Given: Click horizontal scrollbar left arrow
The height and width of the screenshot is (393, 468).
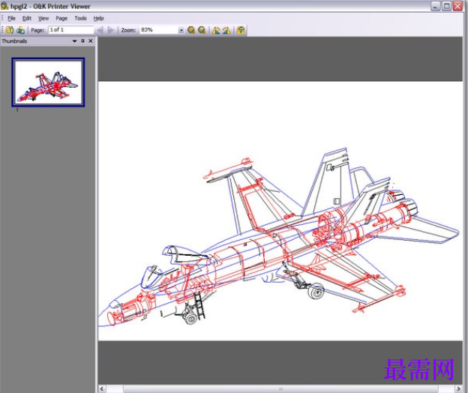Looking at the screenshot, I should point(102,388).
